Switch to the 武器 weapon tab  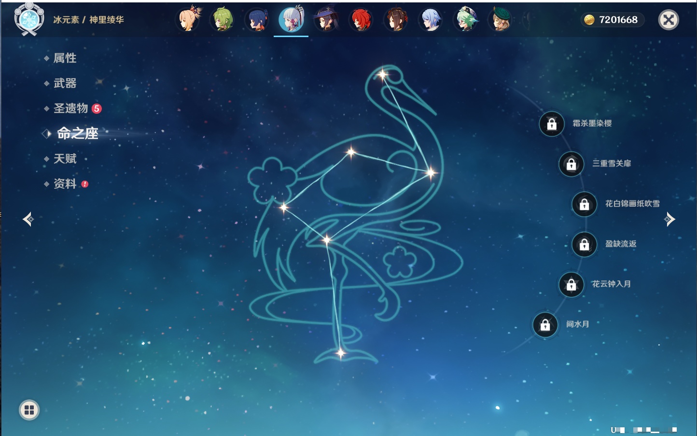coord(65,83)
